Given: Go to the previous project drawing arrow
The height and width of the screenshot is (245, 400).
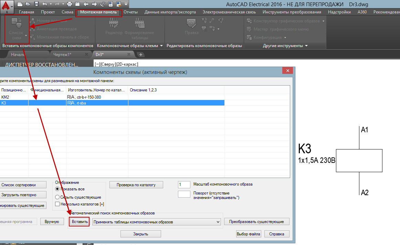Looking at the screenshot, I should [86, 4].
